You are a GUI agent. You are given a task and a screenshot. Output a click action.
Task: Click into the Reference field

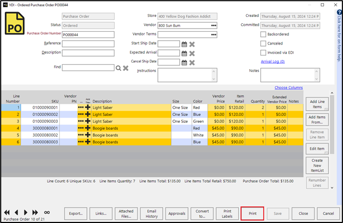click(88, 44)
